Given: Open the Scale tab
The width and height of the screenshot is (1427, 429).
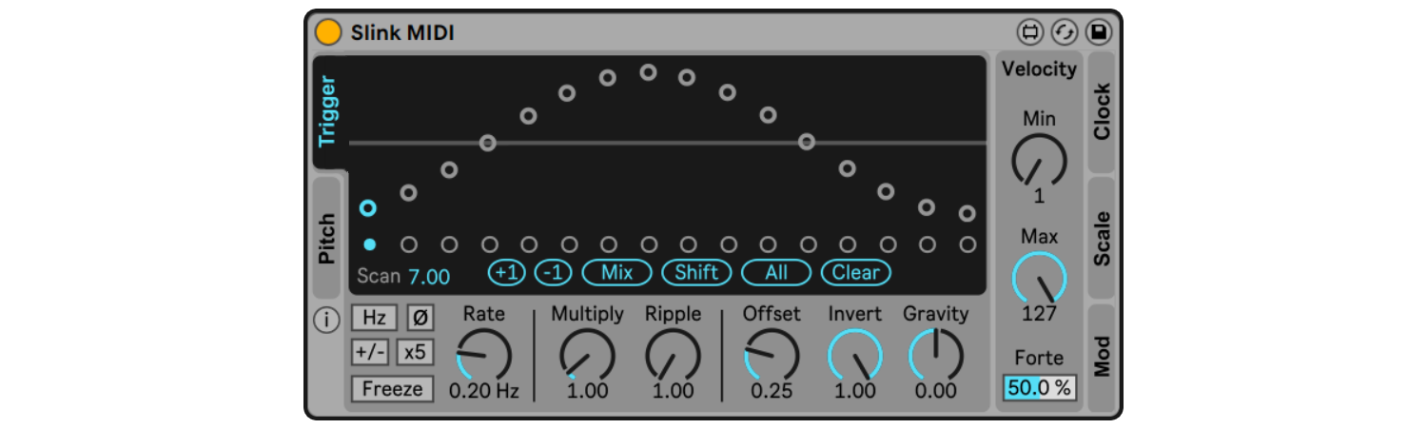Looking at the screenshot, I should 1101,239.
